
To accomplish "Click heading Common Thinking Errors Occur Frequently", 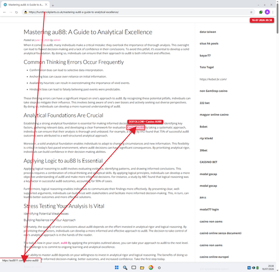I will 74,62.
